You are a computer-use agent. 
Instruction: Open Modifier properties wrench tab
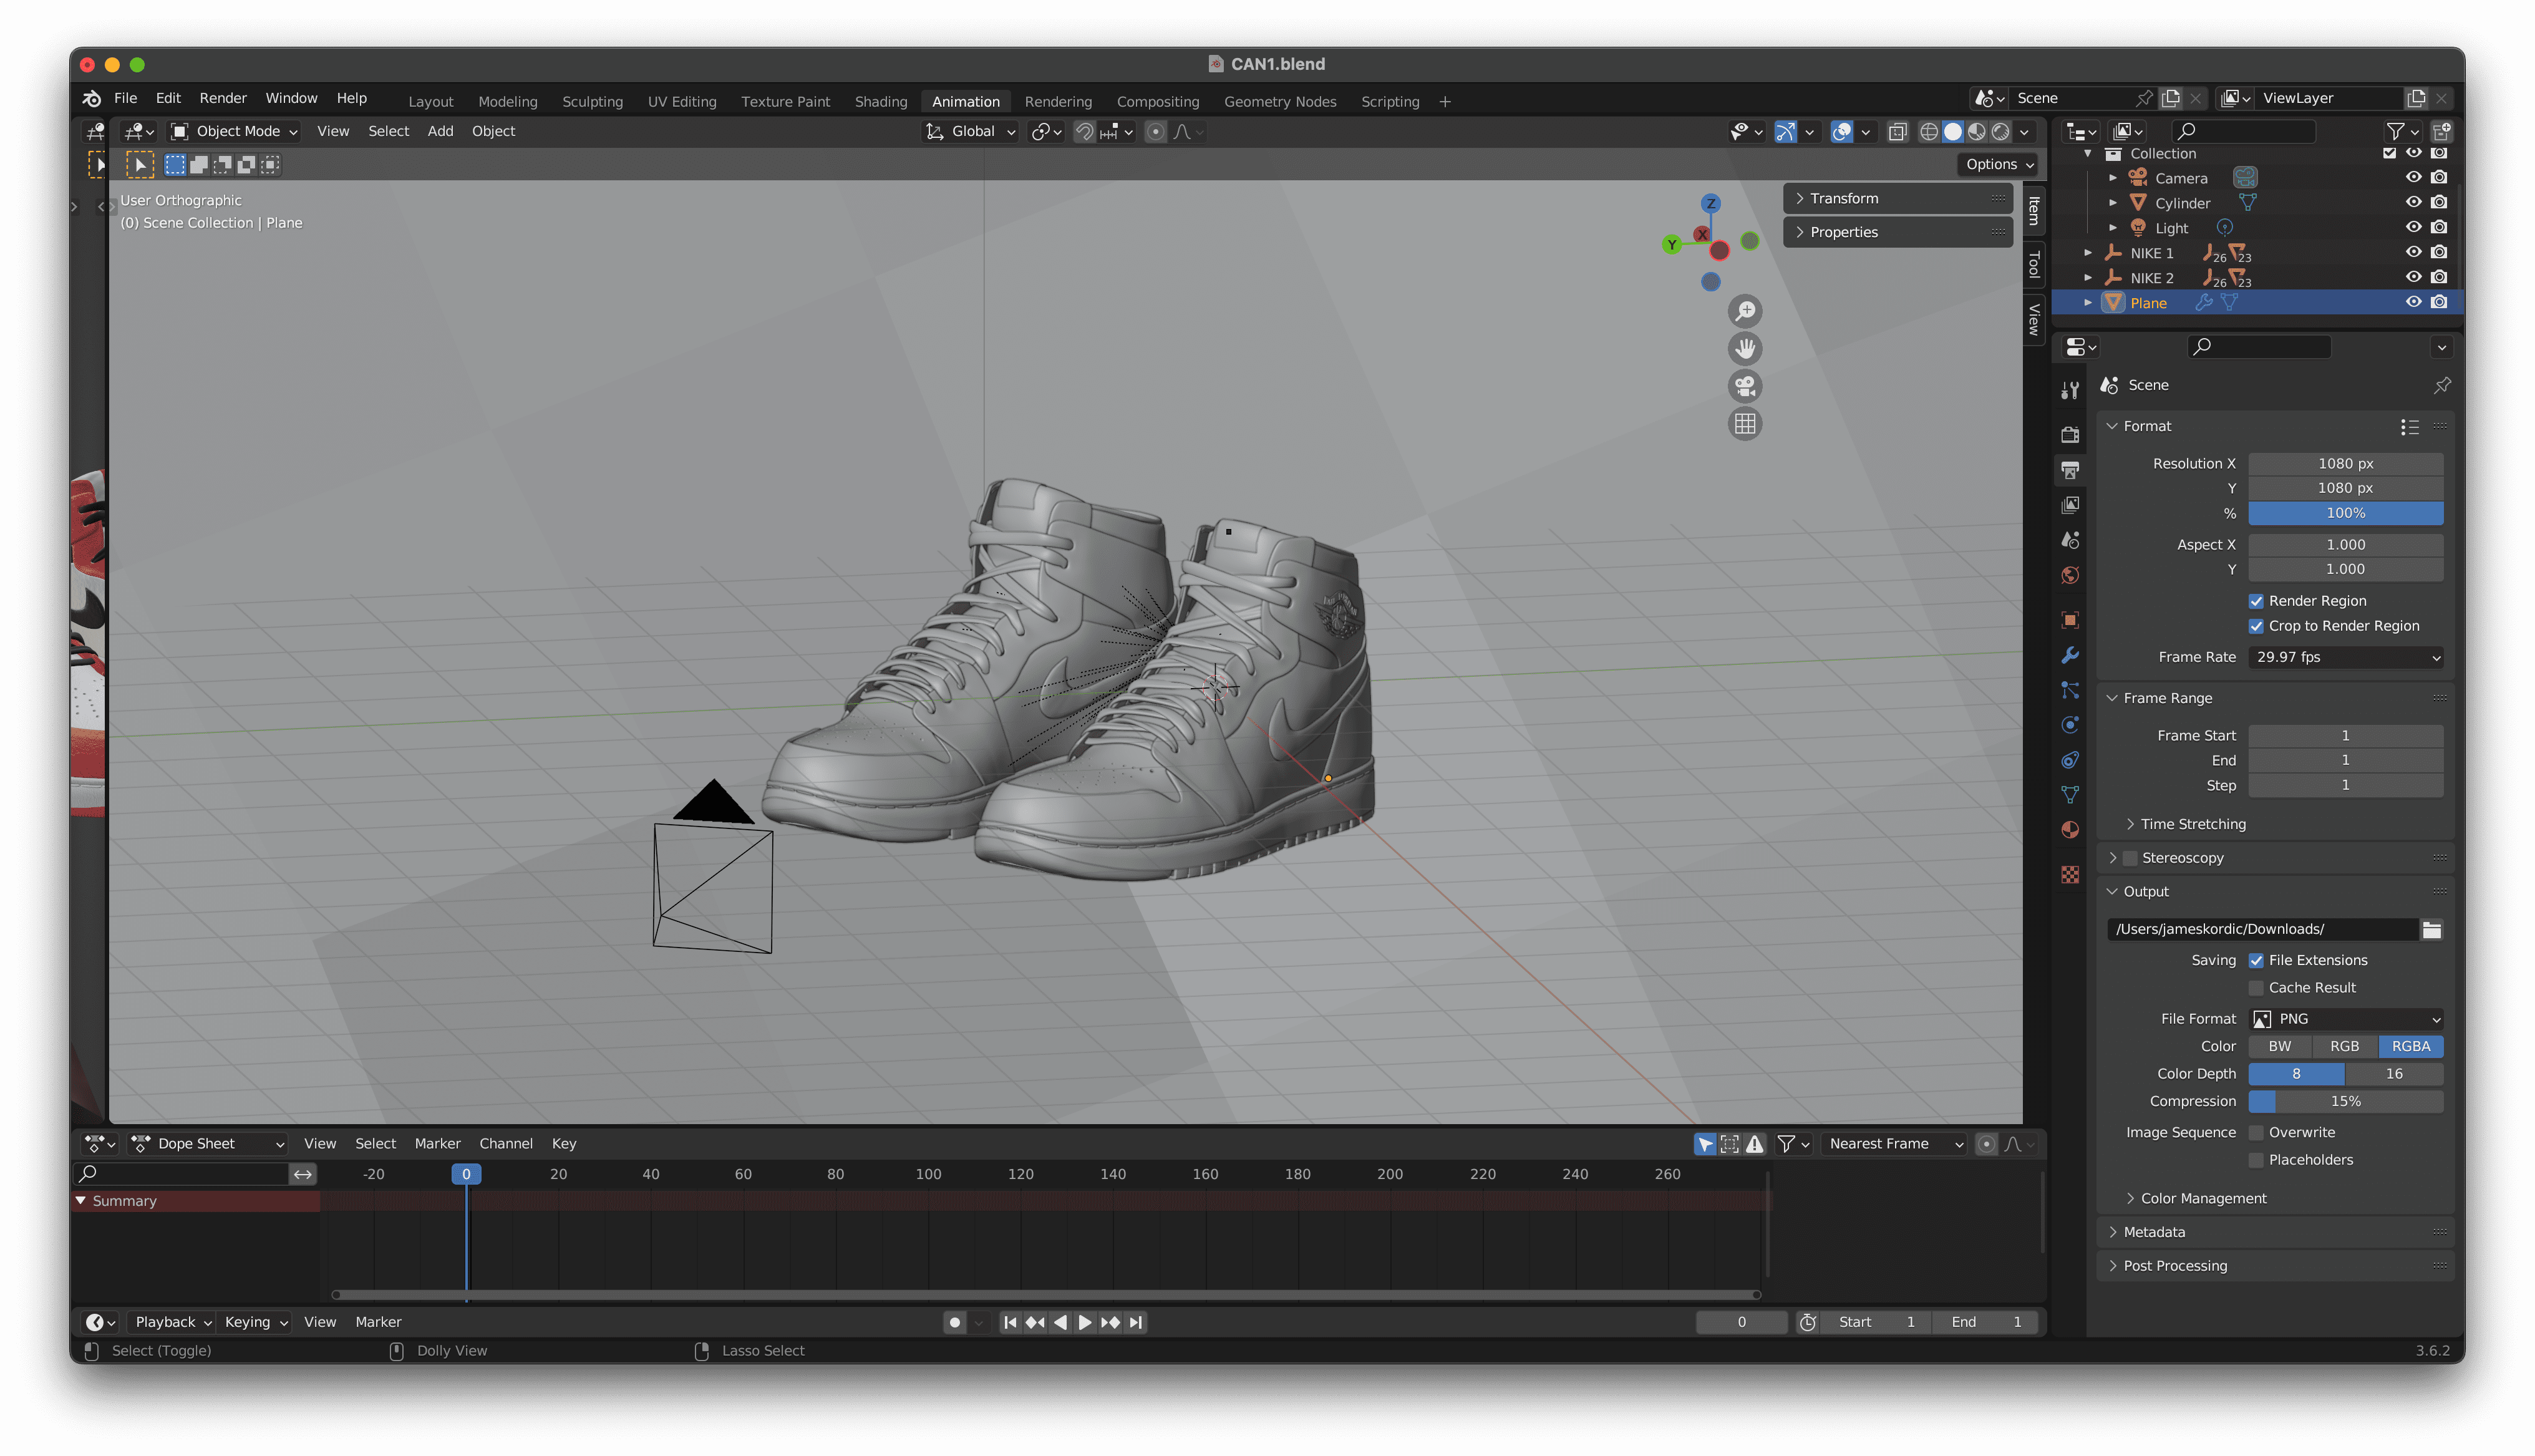click(x=2070, y=655)
